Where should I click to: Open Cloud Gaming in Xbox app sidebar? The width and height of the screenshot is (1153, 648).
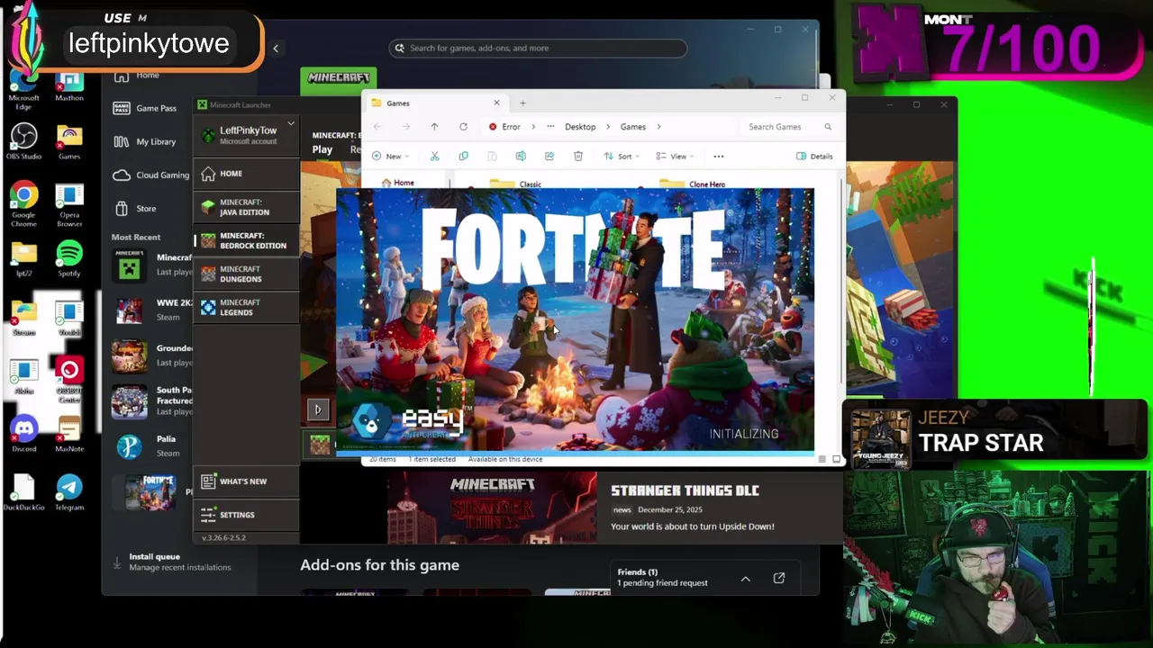[x=151, y=175]
